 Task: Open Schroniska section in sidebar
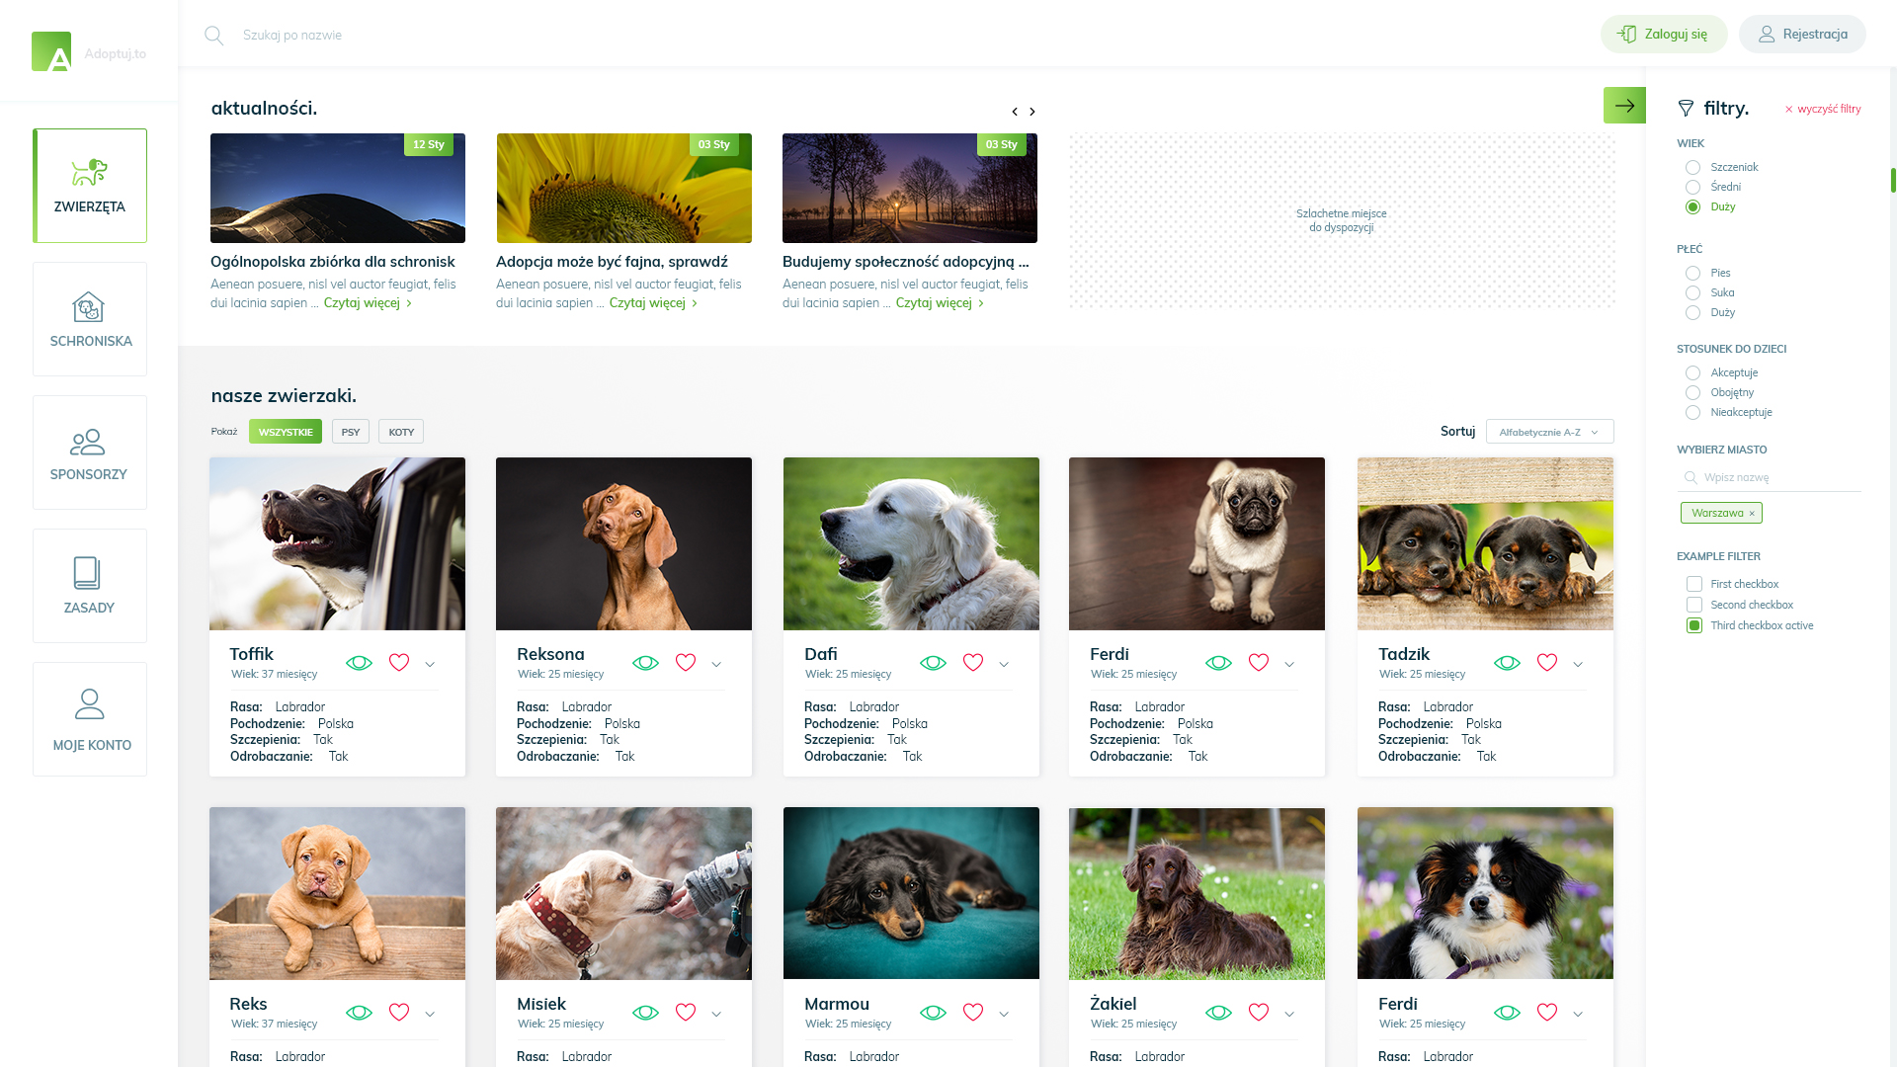90,319
